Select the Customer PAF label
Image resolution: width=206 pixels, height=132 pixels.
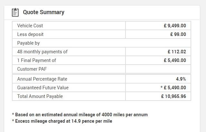(x=32, y=69)
